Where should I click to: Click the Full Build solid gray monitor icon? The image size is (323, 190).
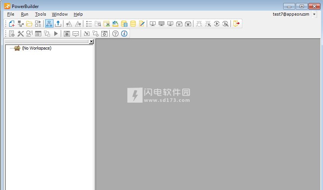coord(161,24)
